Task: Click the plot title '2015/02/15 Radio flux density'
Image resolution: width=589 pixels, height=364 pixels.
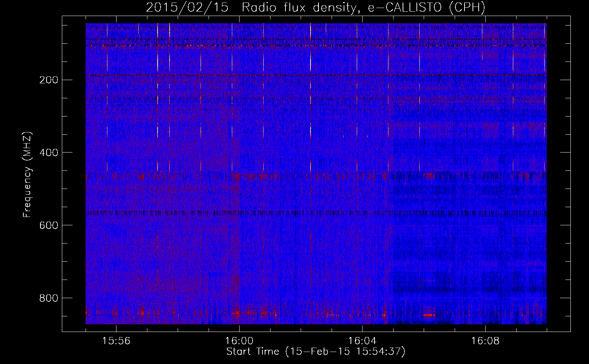Action: (316, 8)
